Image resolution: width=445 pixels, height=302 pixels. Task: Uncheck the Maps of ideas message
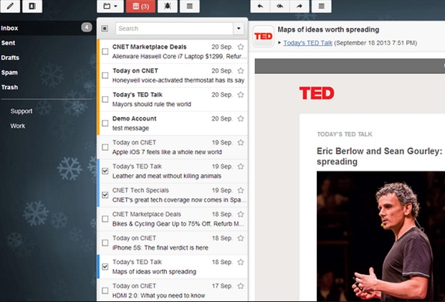[105, 266]
